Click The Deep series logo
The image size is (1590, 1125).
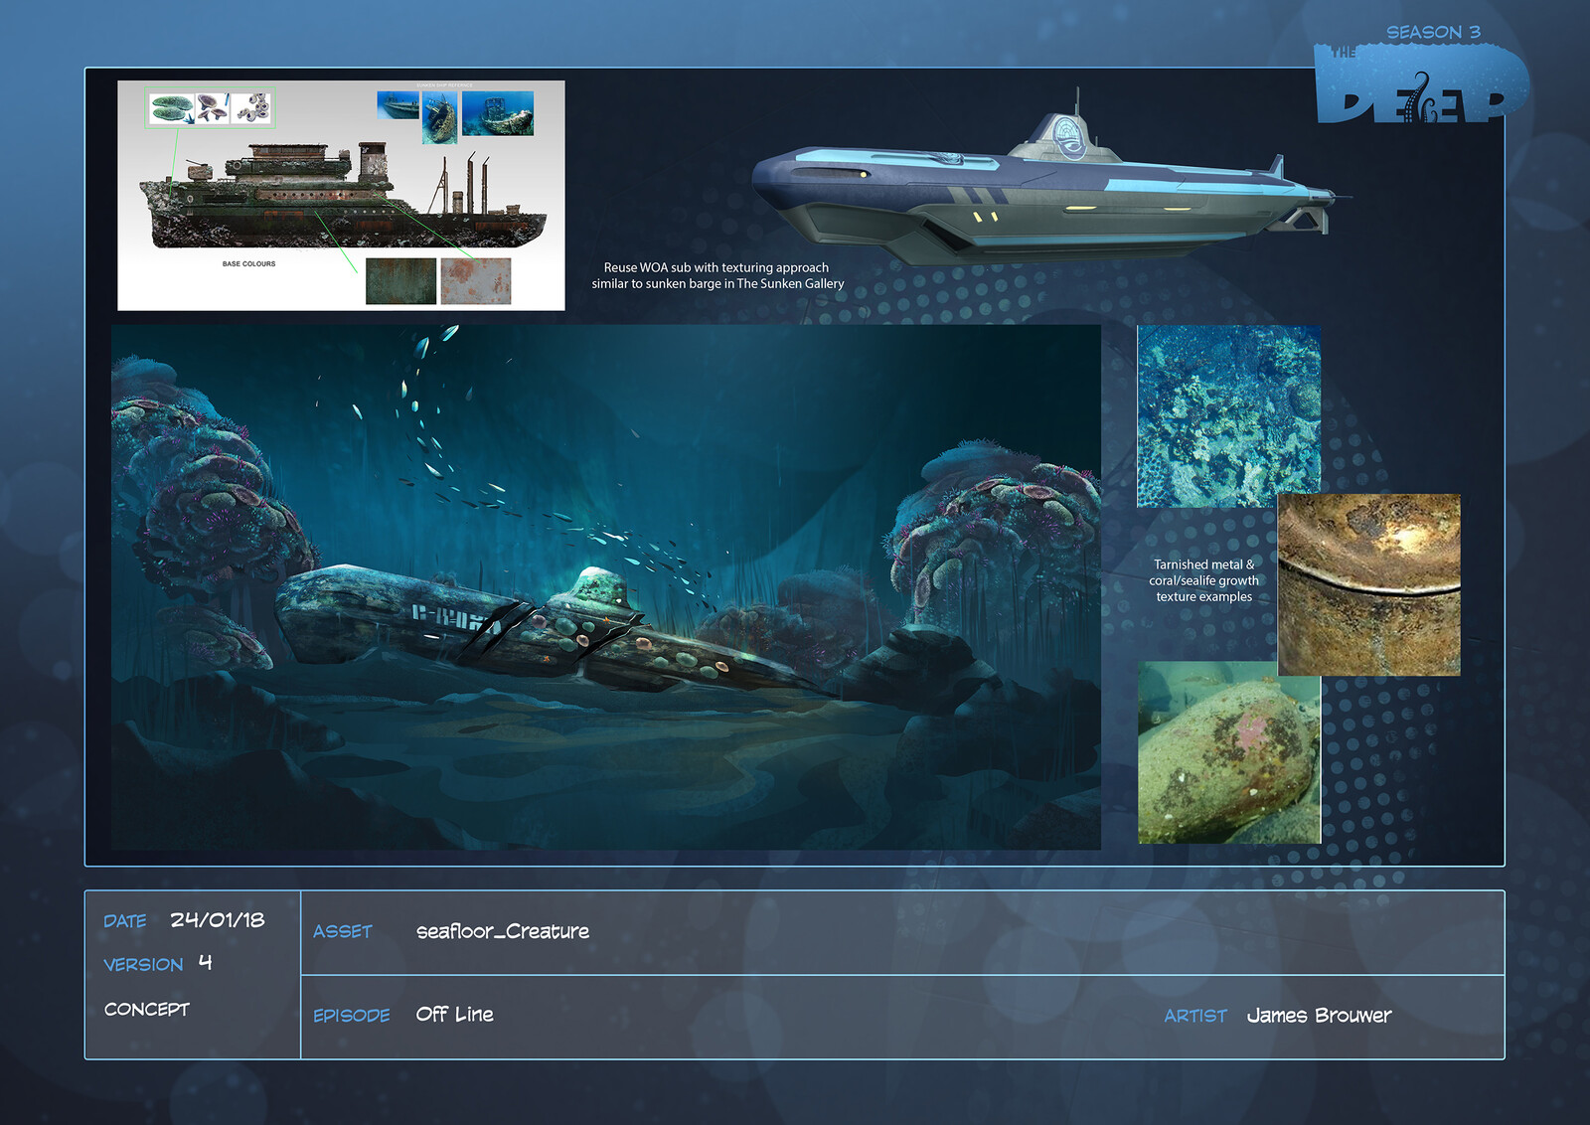(x=1421, y=84)
